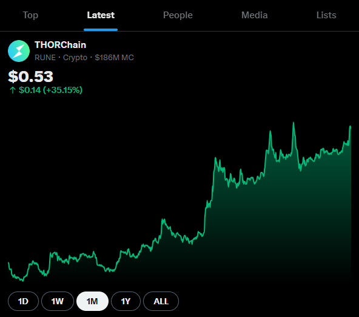Go to the Media tab
The image size is (359, 317).
pos(254,15)
